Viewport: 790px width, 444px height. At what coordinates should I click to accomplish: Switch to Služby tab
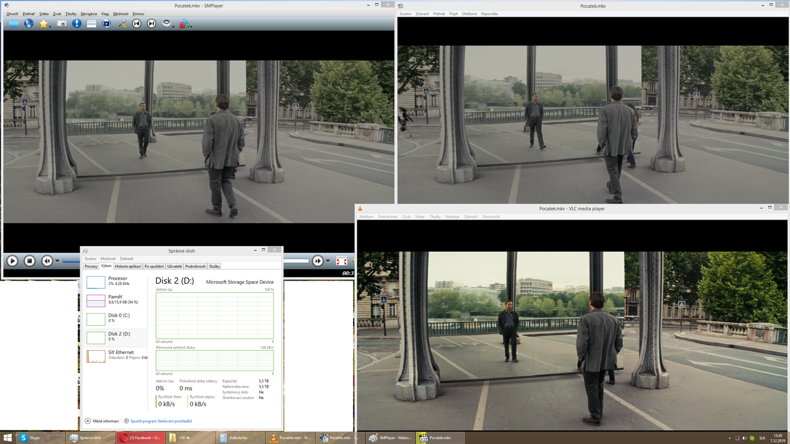[214, 266]
